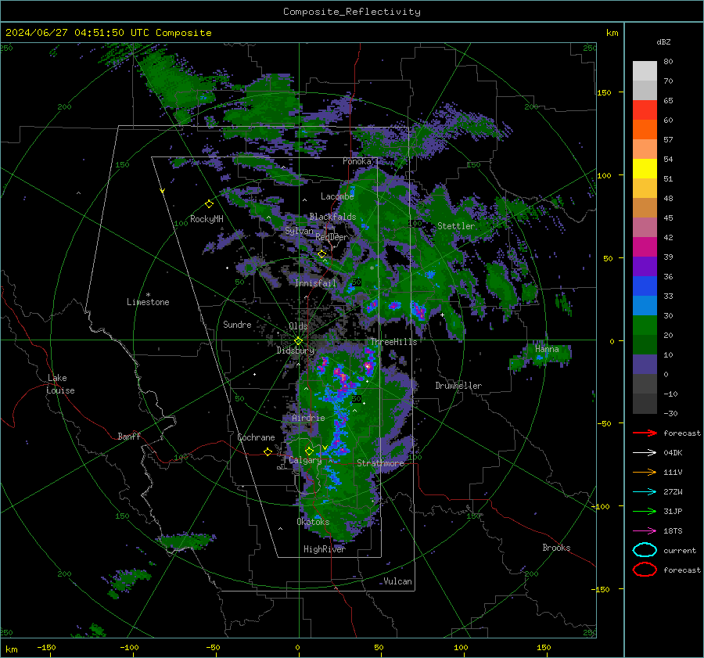
Task: Click the red forecast ellipse in legend
Action: [645, 570]
